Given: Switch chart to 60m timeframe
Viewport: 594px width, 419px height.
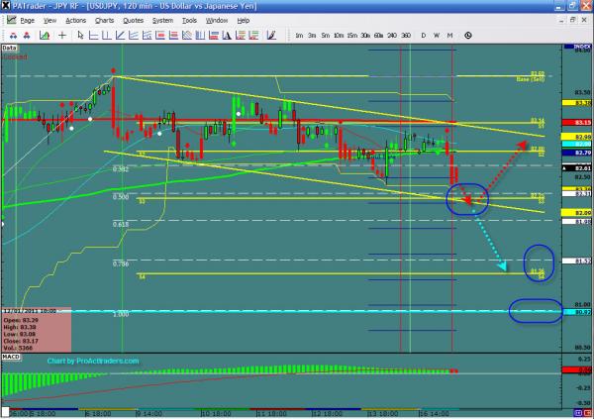Looking at the screenshot, I should (379, 36).
